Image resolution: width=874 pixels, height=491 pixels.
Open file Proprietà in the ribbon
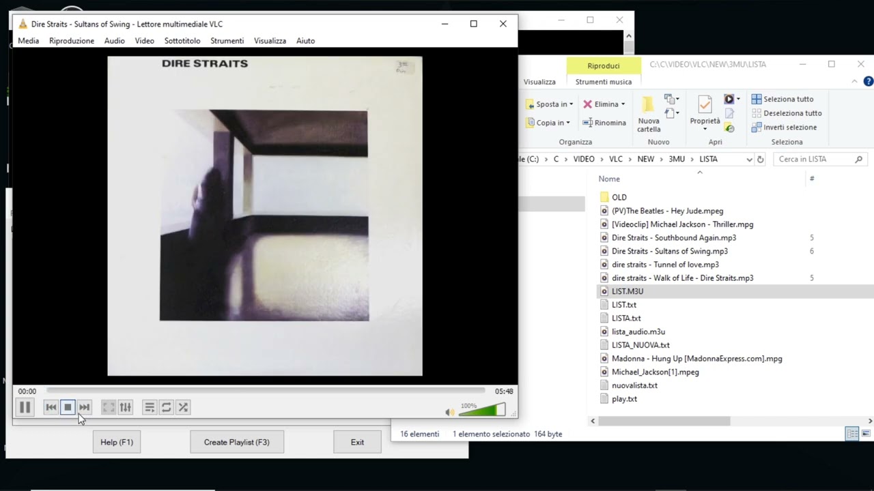(x=705, y=113)
